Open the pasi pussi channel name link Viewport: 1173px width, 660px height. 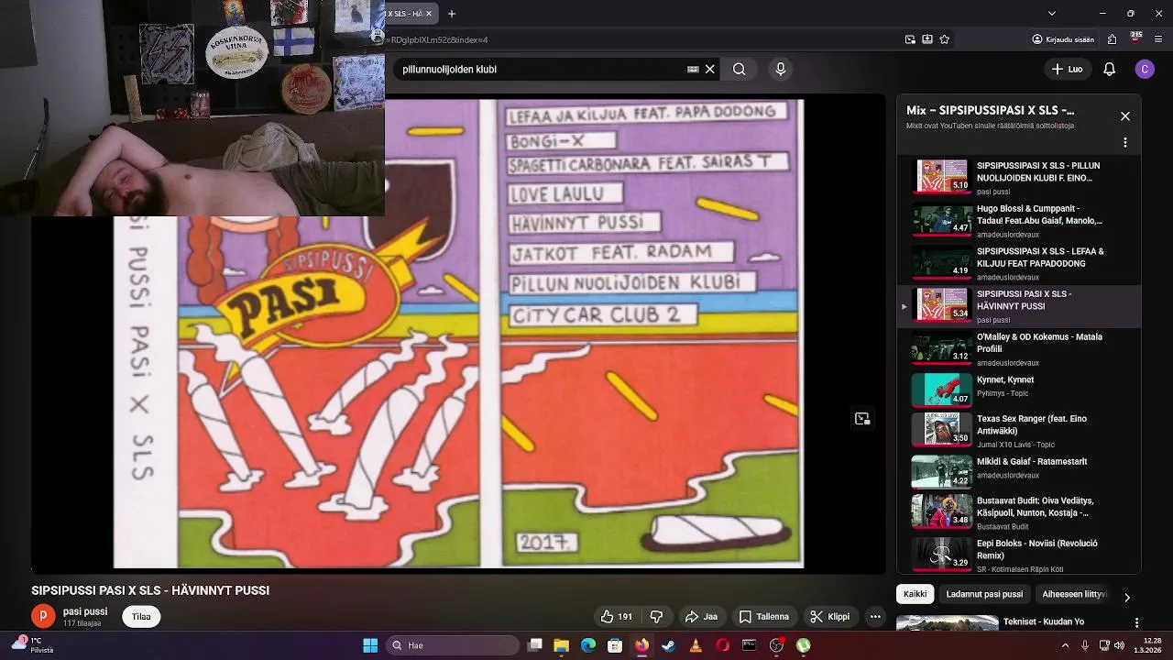[85, 611]
